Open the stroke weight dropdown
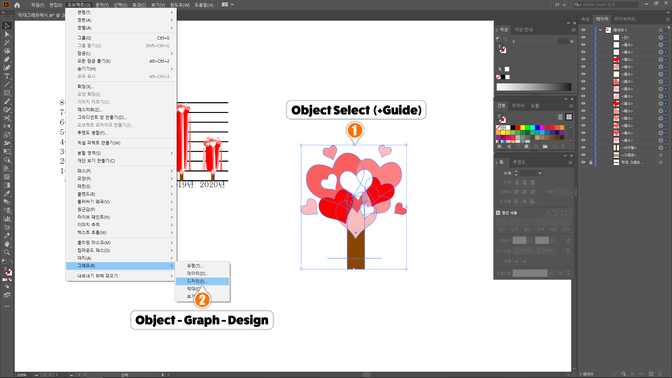This screenshot has height=378, width=672. click(540, 173)
